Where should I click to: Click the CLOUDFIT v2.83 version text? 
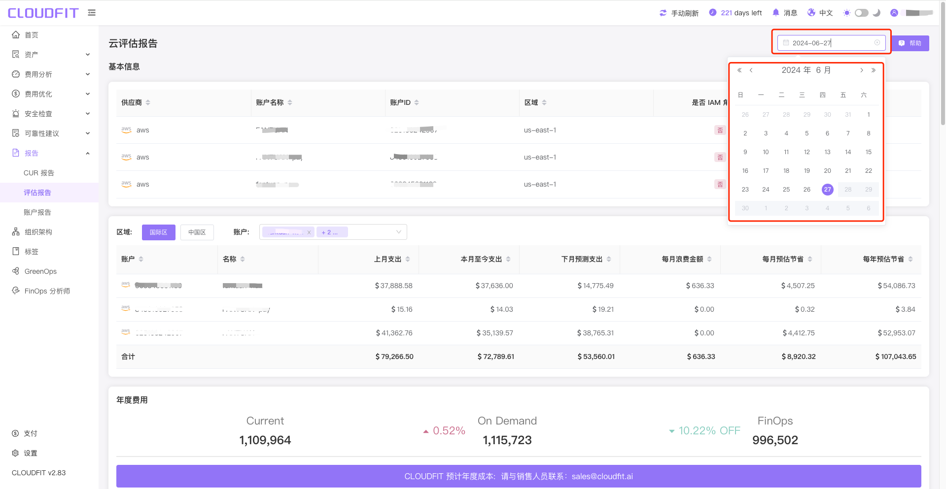(x=39, y=473)
